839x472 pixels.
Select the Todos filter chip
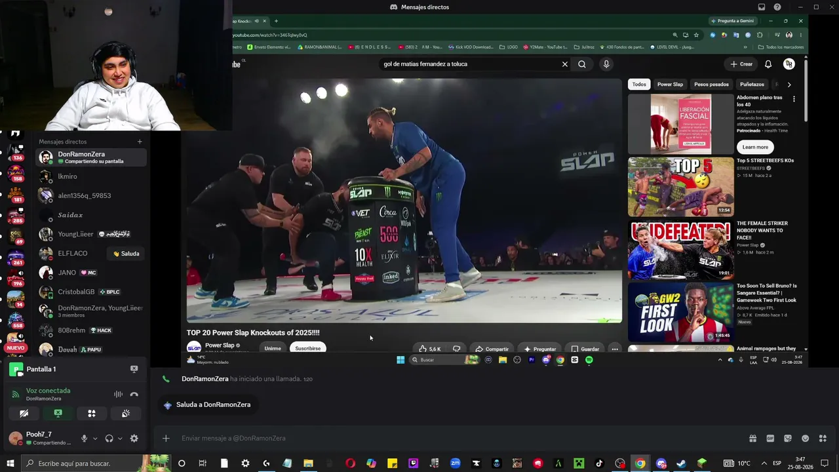[x=639, y=85]
